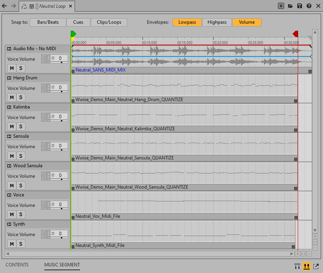Viewport: 323px width, 273px height.
Task: Open editor in new window icon
Action: point(316,266)
